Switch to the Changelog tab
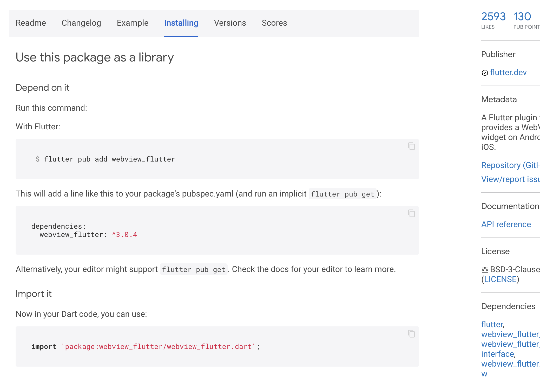The image size is (540, 378). 81,23
